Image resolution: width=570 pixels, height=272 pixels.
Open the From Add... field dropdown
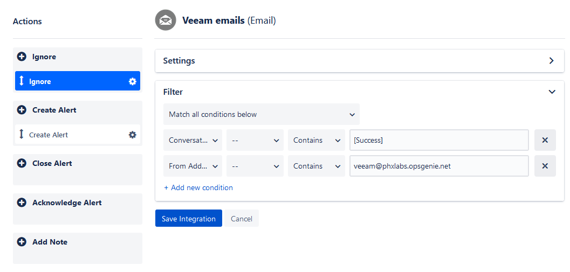point(193,166)
